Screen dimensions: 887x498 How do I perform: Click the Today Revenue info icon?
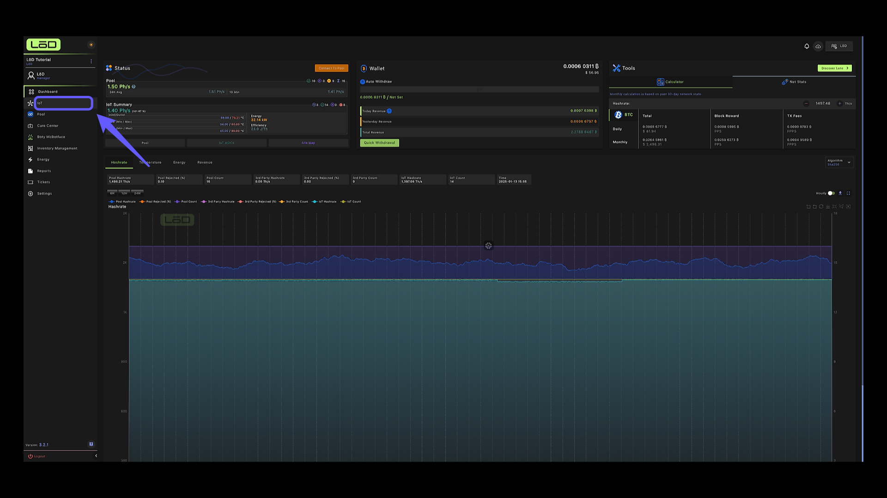[389, 111]
